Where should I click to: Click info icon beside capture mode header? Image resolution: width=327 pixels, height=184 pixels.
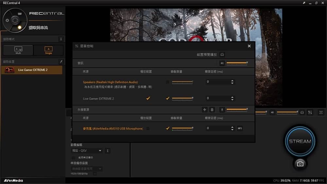pos(61,39)
